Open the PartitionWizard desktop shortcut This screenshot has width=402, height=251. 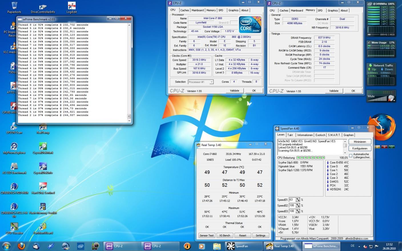click(43, 228)
